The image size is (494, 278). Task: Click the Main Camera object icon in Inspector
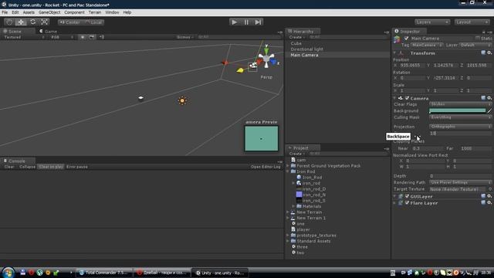tap(397, 39)
